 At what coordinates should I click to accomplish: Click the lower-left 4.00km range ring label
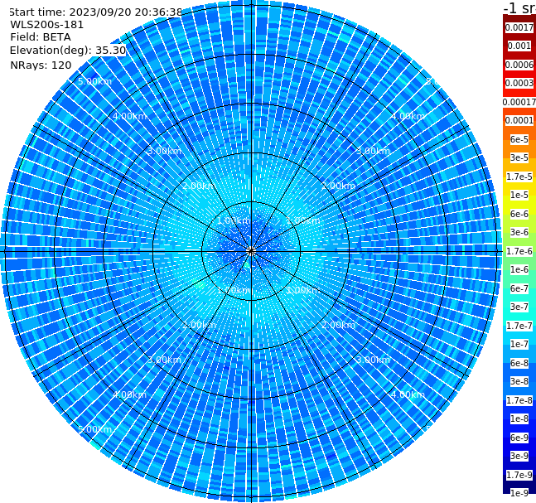click(129, 394)
